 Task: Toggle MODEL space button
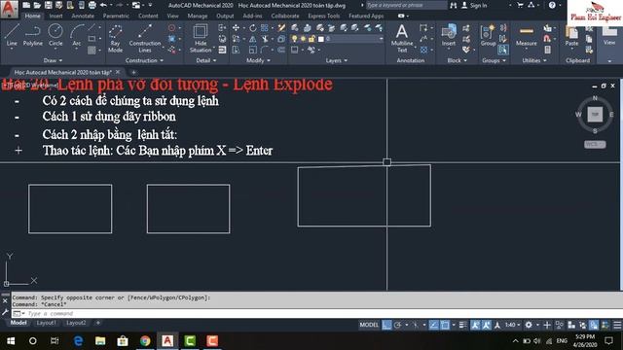click(369, 325)
